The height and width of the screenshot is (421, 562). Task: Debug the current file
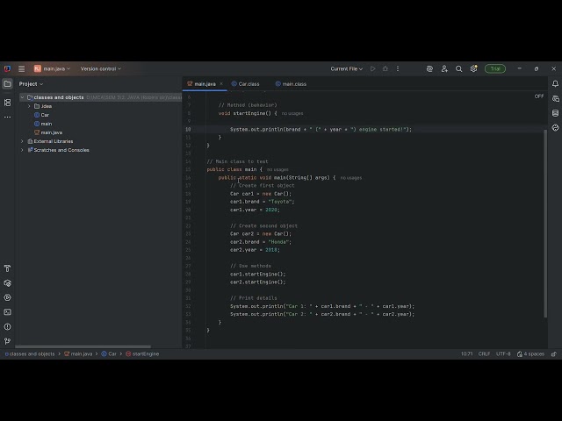tap(385, 68)
